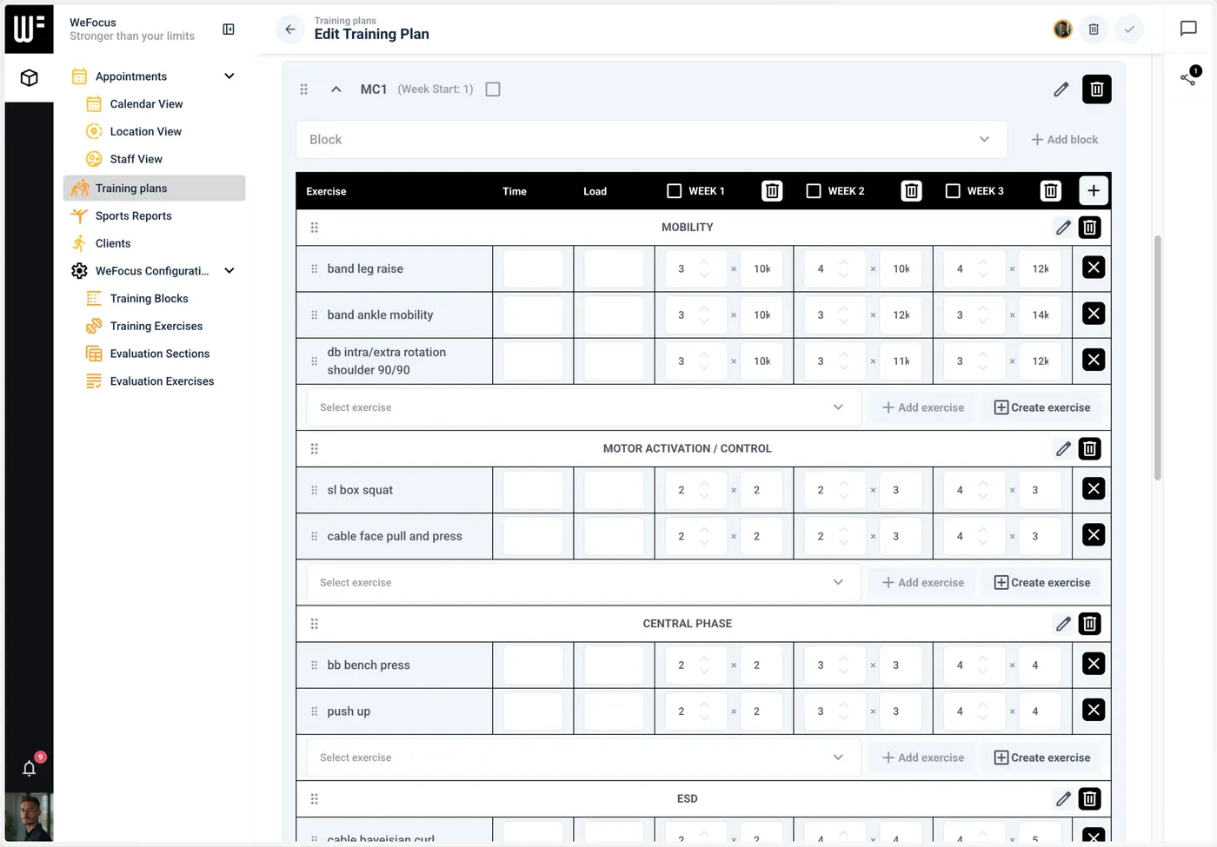Viewport: 1217px width, 847px height.
Task: Click the WeFocus logo icon
Action: [29, 29]
